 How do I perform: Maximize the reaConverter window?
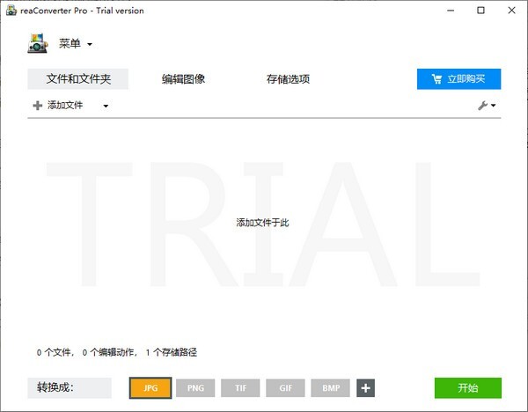point(480,11)
